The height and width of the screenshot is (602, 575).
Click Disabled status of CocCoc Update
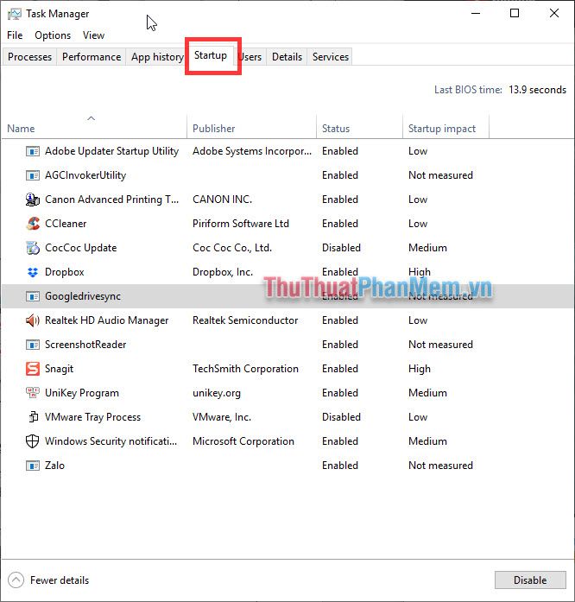tap(341, 248)
